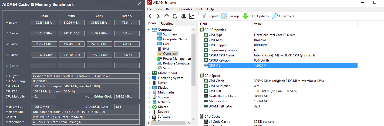
Task: Open BIOS Updates from the toolbar
Action: coord(255,16)
